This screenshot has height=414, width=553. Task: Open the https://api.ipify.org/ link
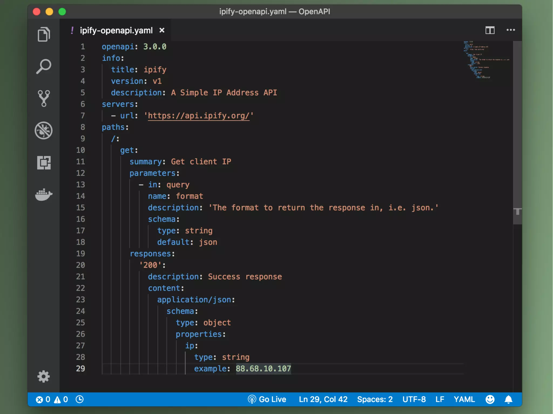[198, 116]
